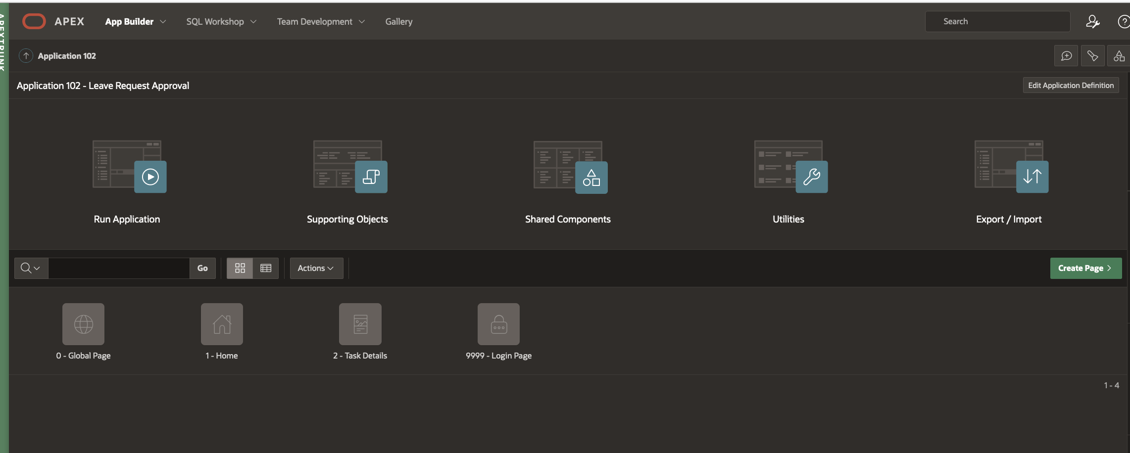1130x453 pixels.
Task: Open the 2 - Task Details page
Action: 360,324
